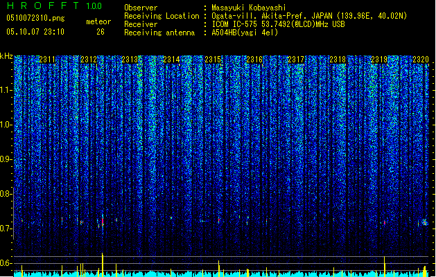Click the Ogata-vill. Akita-Pref. JAPAN location text
The width and height of the screenshot is (436, 277).
coord(309,16)
